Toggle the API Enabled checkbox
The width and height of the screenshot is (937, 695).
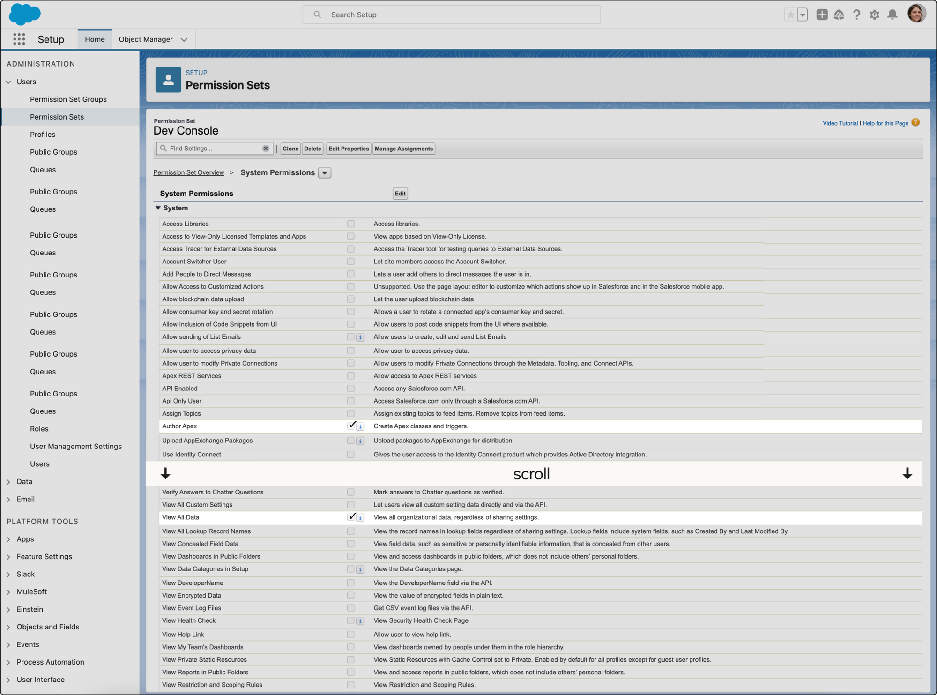click(350, 389)
